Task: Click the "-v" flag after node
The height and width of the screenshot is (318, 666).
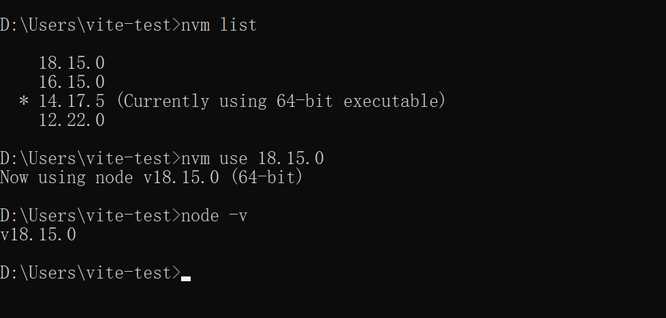Action: (x=238, y=216)
